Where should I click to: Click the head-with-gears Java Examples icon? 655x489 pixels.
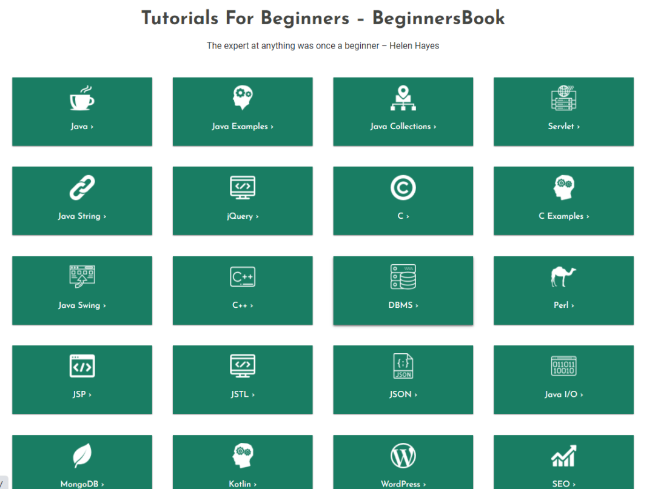(243, 98)
